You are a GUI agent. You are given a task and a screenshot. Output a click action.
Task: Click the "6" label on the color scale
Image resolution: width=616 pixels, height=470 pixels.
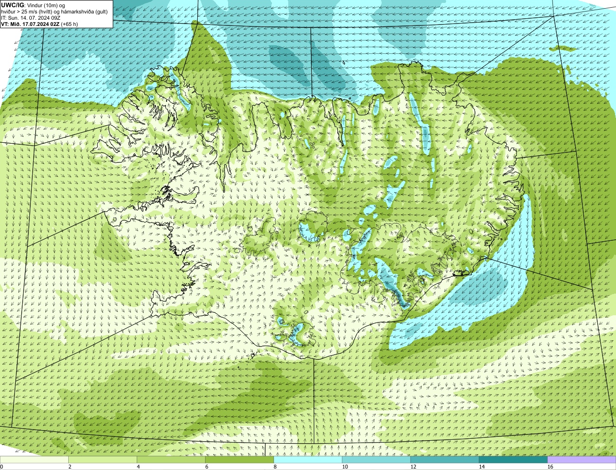point(206,467)
